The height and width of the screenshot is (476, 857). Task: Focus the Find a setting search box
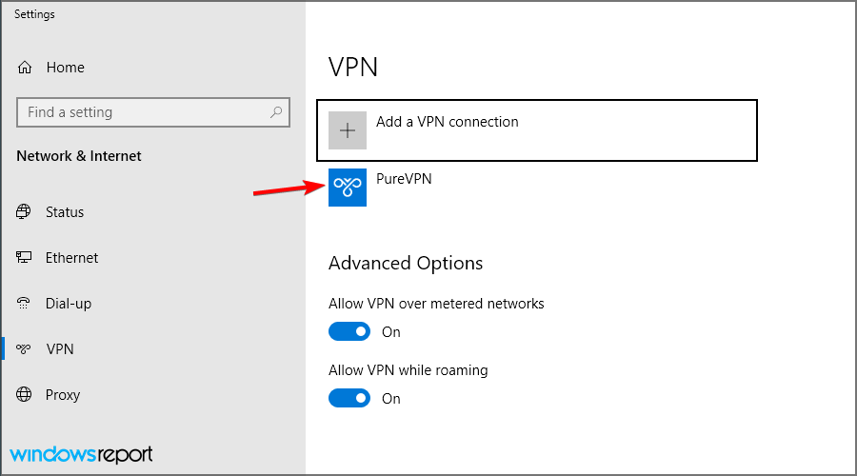[153, 112]
